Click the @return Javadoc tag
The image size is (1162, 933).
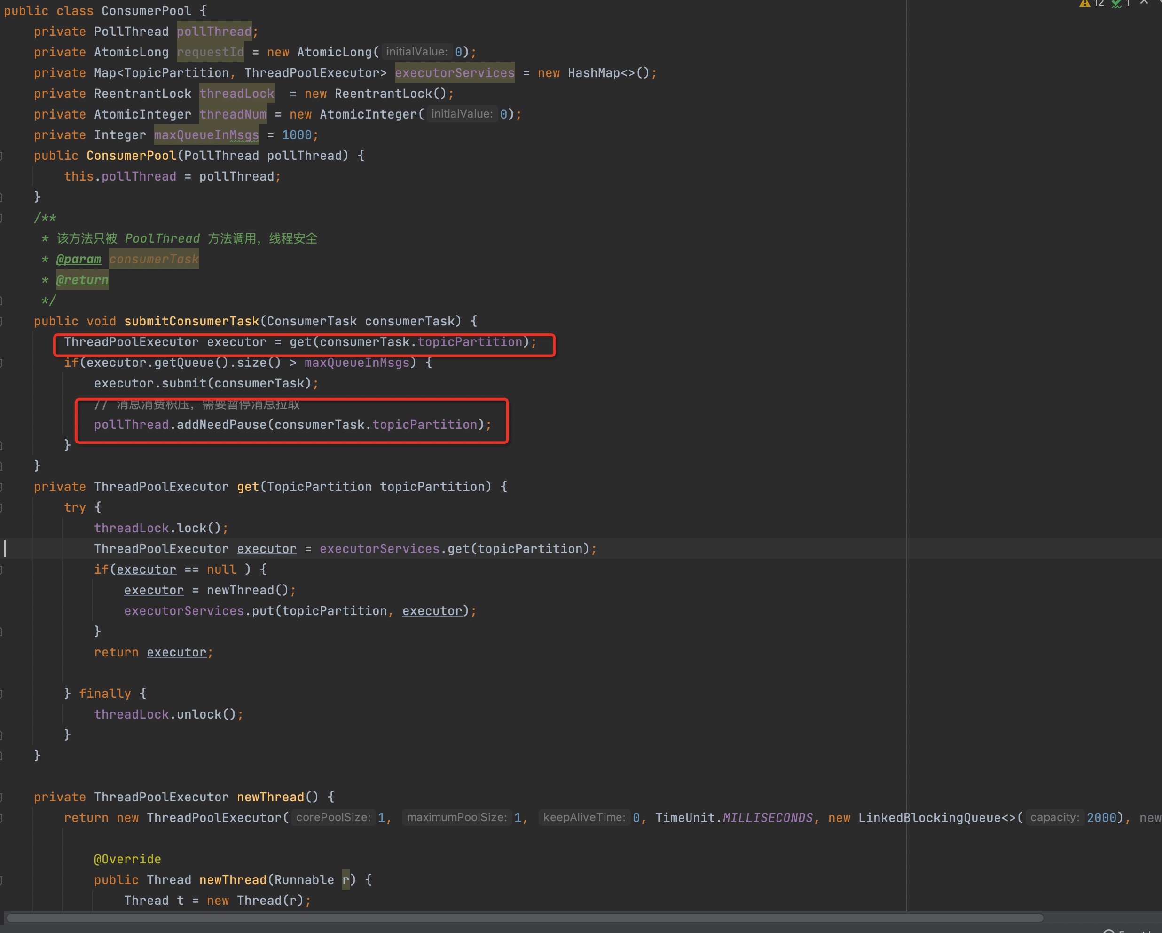[x=82, y=280]
